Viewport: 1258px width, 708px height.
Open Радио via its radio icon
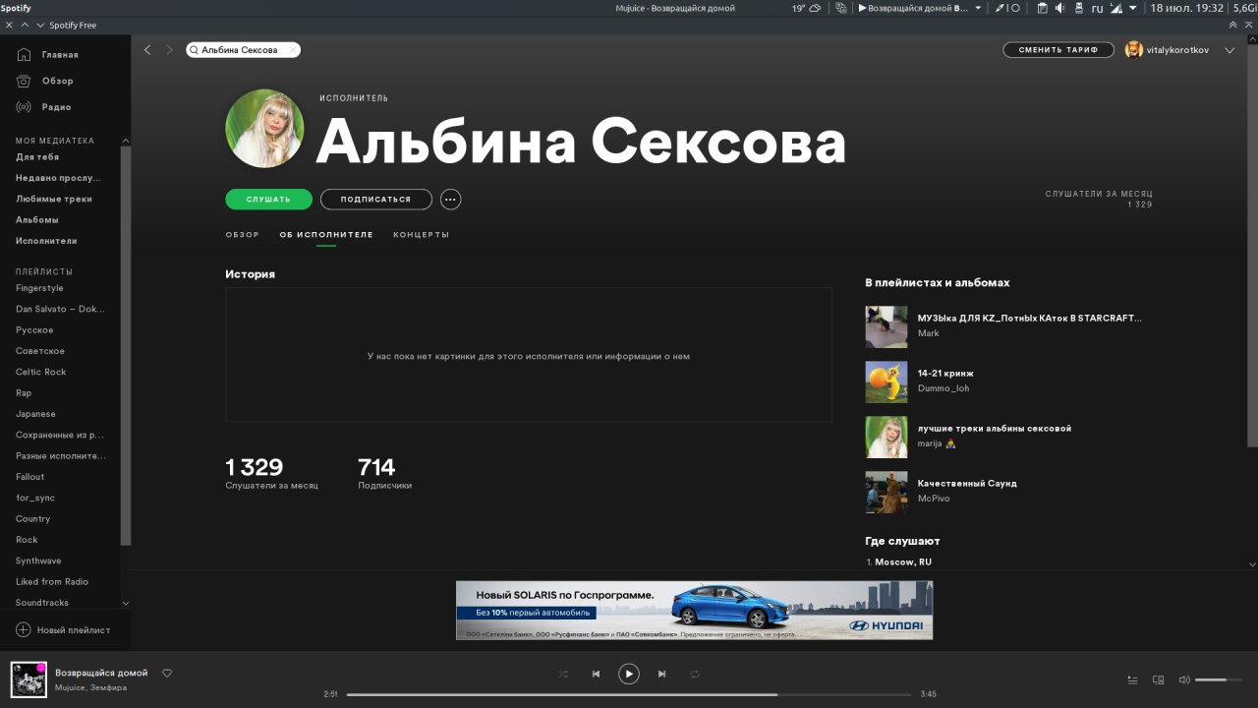pyautogui.click(x=24, y=106)
